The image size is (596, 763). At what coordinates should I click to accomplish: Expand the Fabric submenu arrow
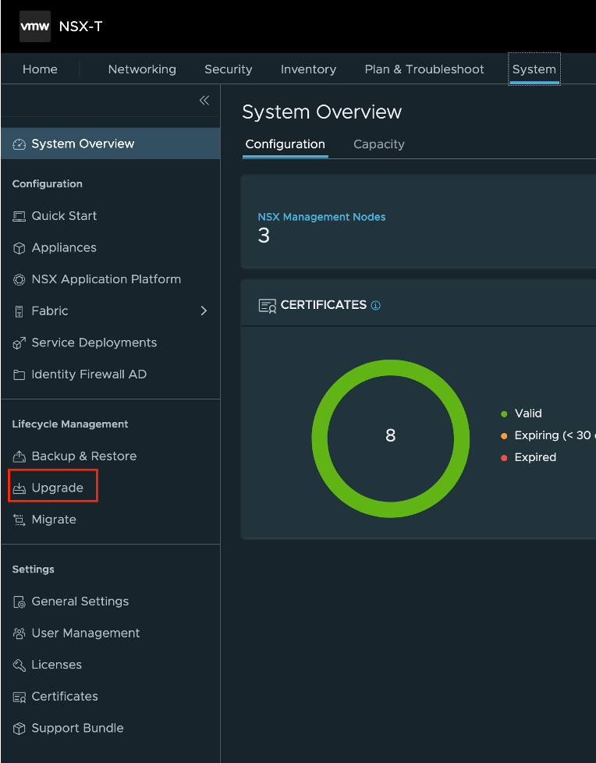point(204,311)
